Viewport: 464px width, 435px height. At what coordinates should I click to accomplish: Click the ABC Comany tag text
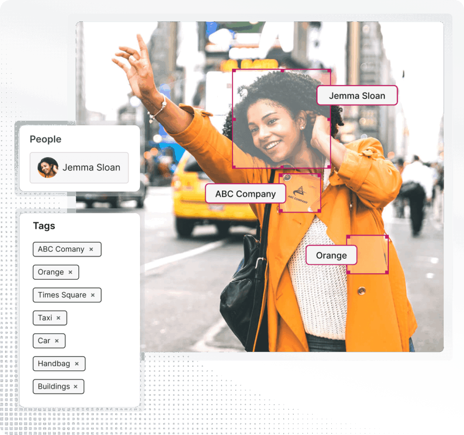tap(61, 249)
